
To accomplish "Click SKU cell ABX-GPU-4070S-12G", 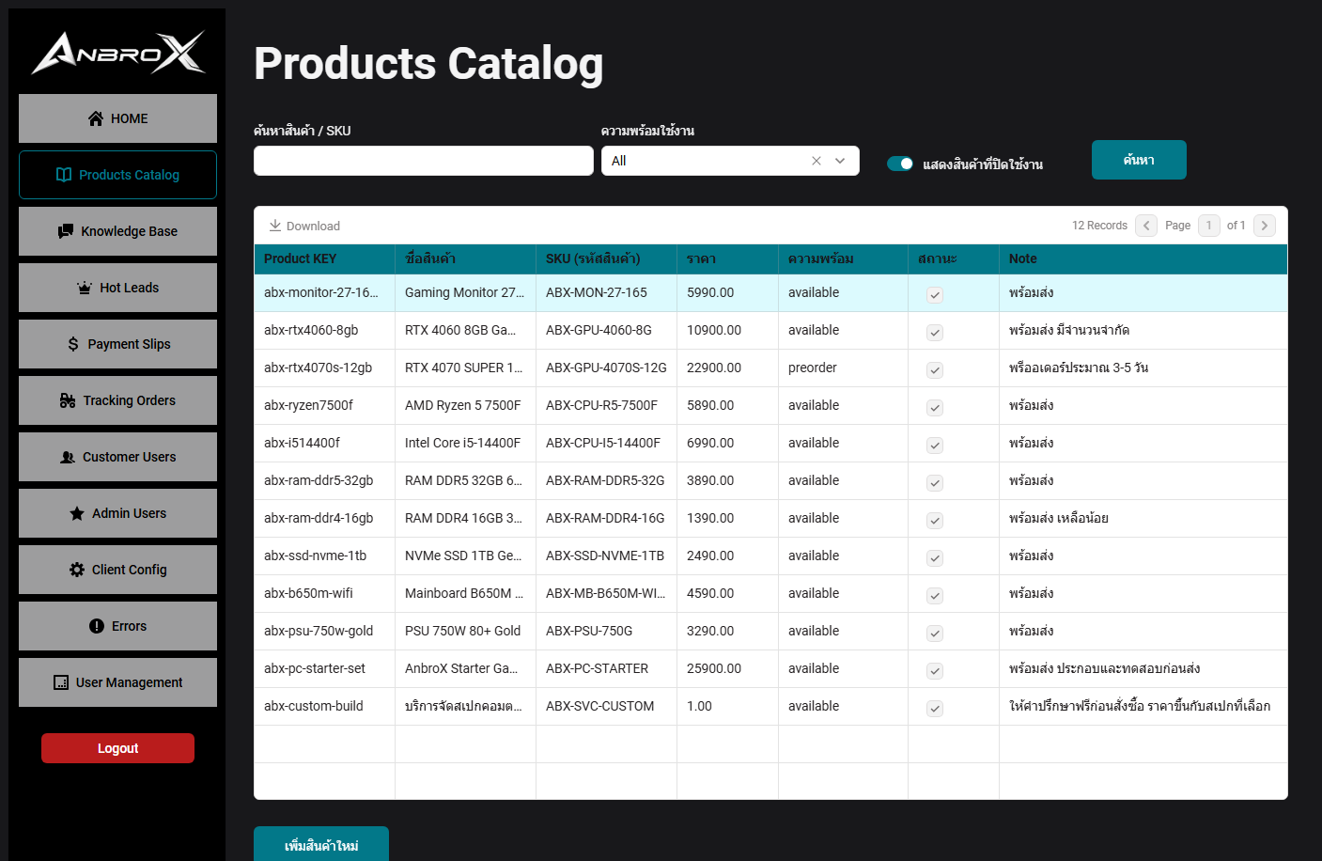I will pyautogui.click(x=606, y=368).
